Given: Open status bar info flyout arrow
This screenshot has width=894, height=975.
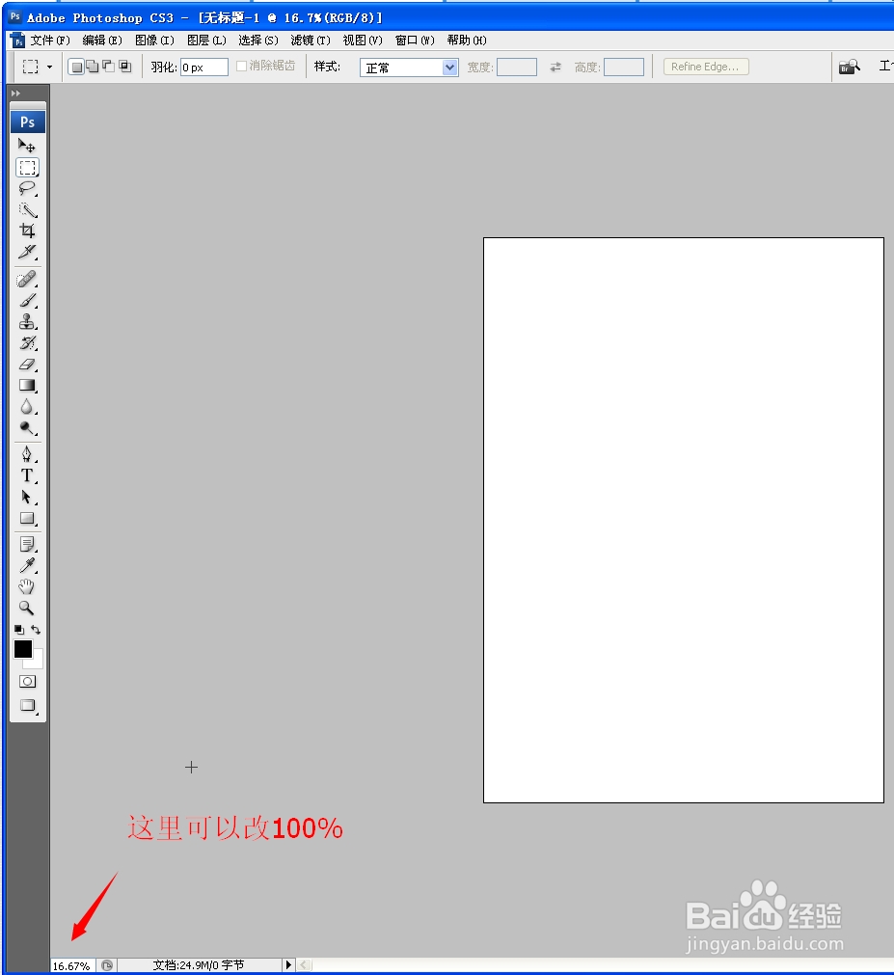Looking at the screenshot, I should click(288, 965).
